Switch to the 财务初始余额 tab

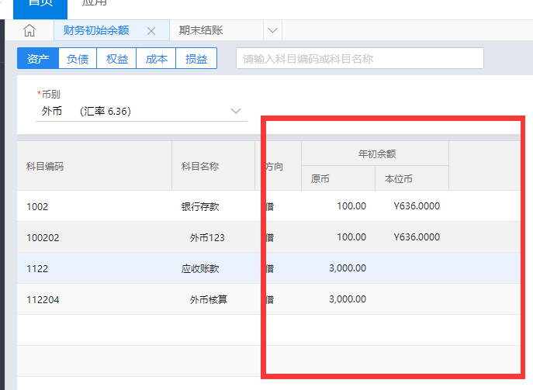click(96, 30)
